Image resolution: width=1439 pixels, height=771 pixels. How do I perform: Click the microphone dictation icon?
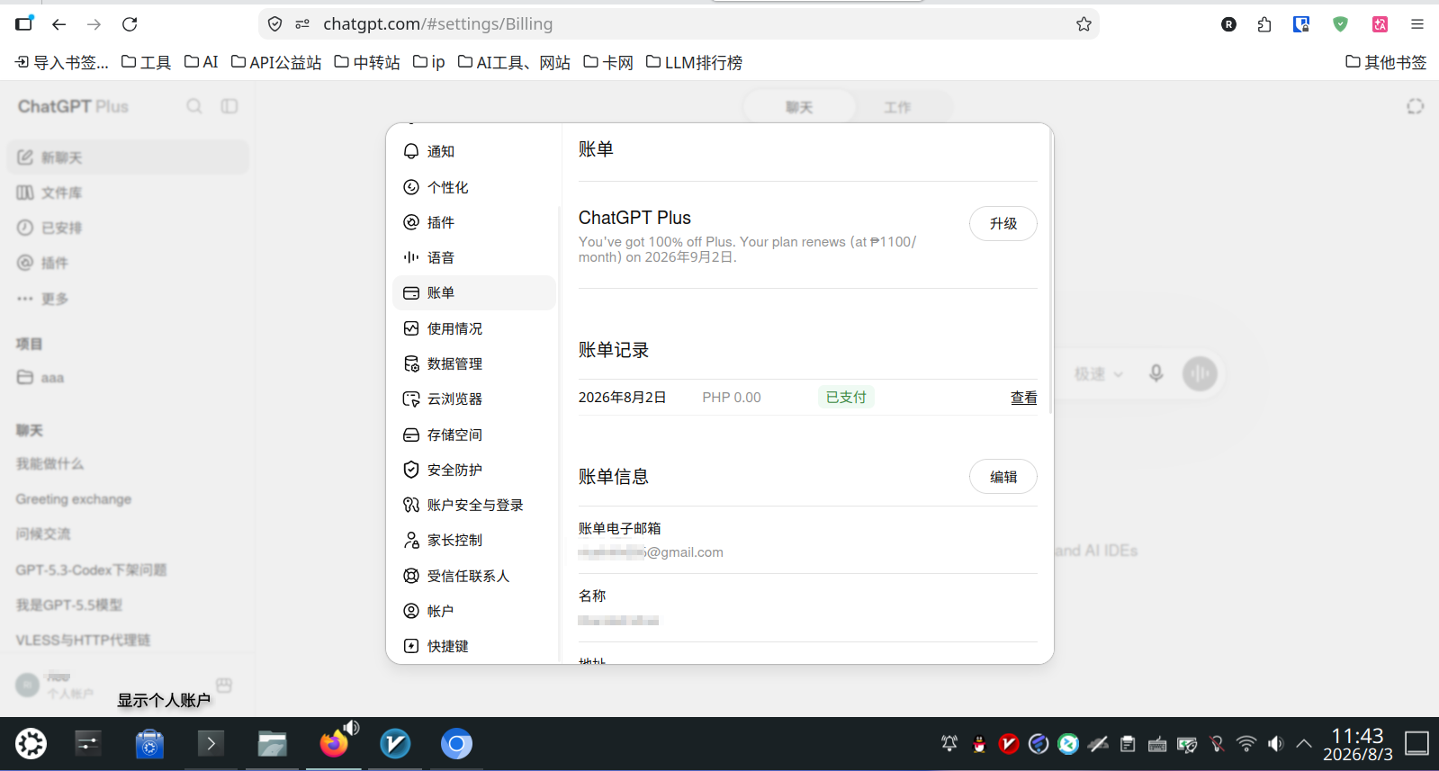click(1156, 373)
